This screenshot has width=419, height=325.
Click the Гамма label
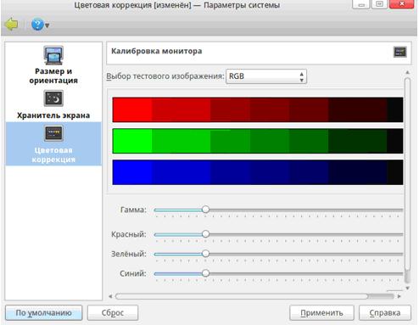(133, 210)
